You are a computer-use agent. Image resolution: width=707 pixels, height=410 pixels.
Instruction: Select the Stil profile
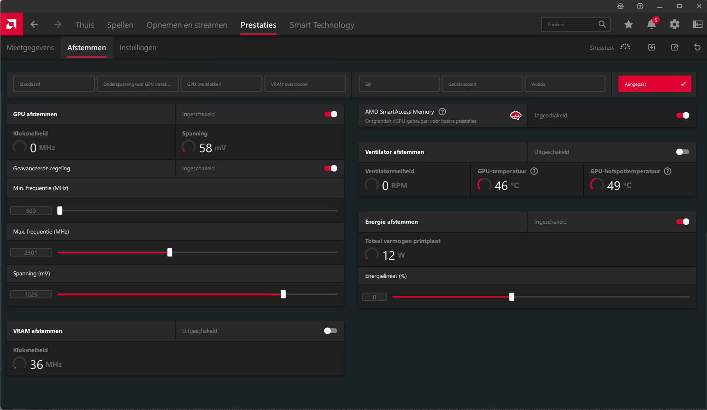tap(399, 84)
